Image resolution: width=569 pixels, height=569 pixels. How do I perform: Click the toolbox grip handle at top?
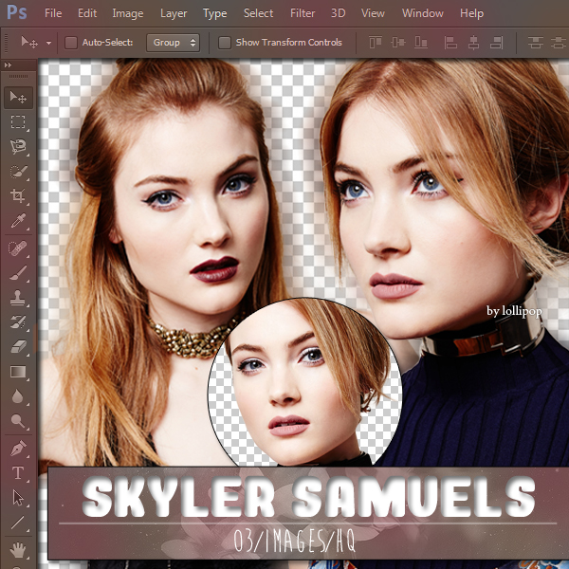pyautogui.click(x=18, y=76)
